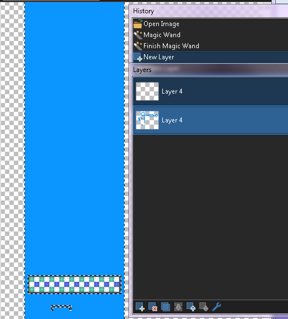
Task: Click new-layer icon in the History list
Action: (x=138, y=57)
